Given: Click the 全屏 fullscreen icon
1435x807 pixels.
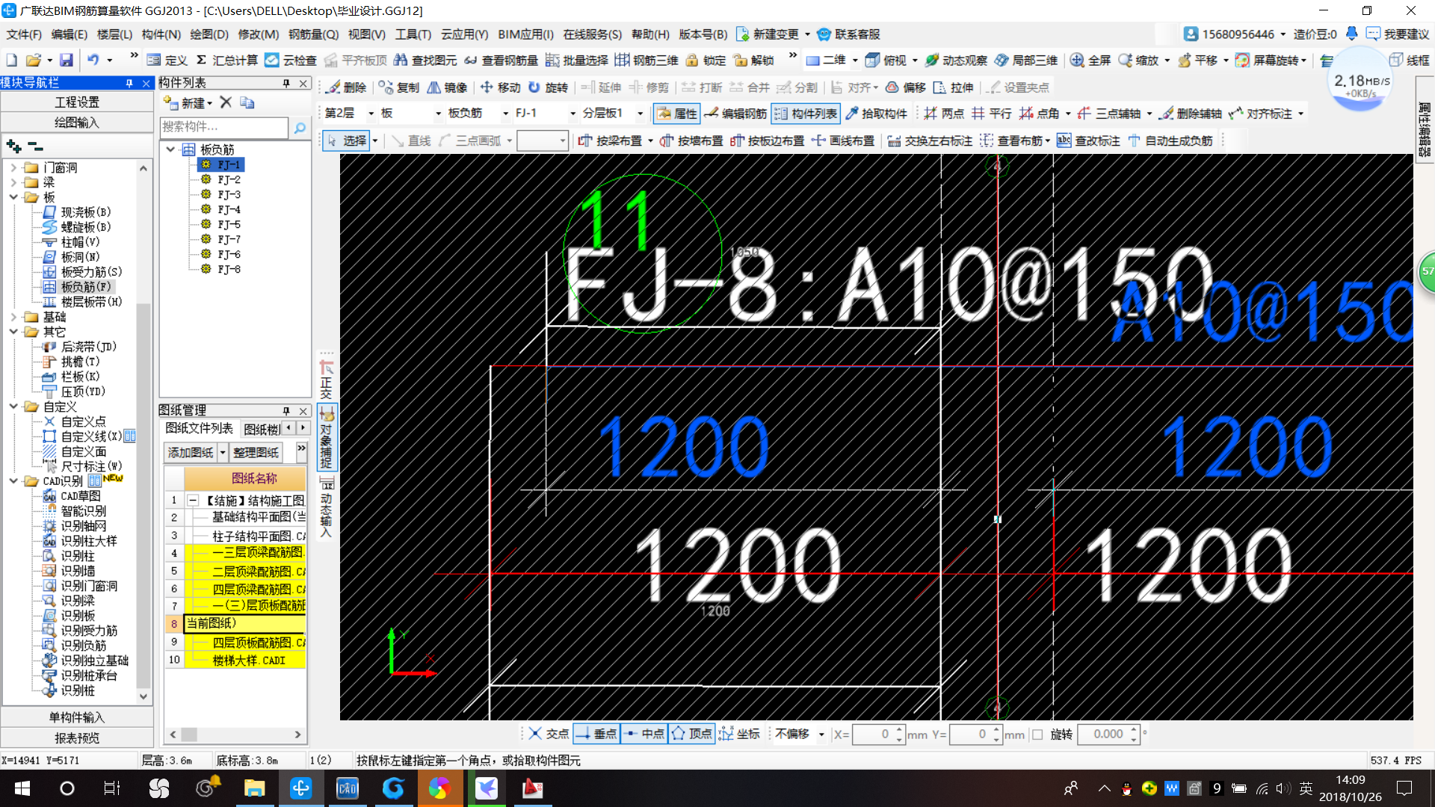Looking at the screenshot, I should coord(1090,61).
